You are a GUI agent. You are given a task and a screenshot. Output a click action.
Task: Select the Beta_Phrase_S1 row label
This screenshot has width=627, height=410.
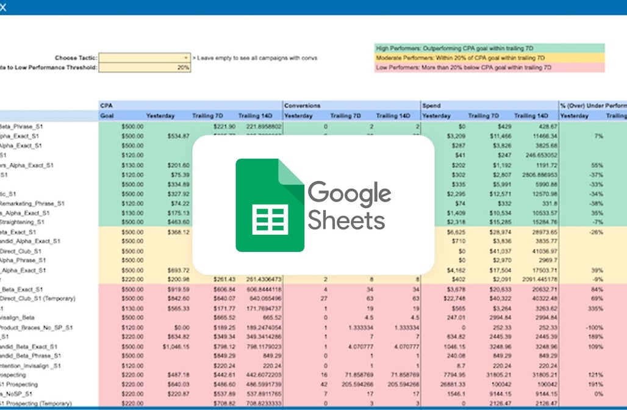click(21, 127)
